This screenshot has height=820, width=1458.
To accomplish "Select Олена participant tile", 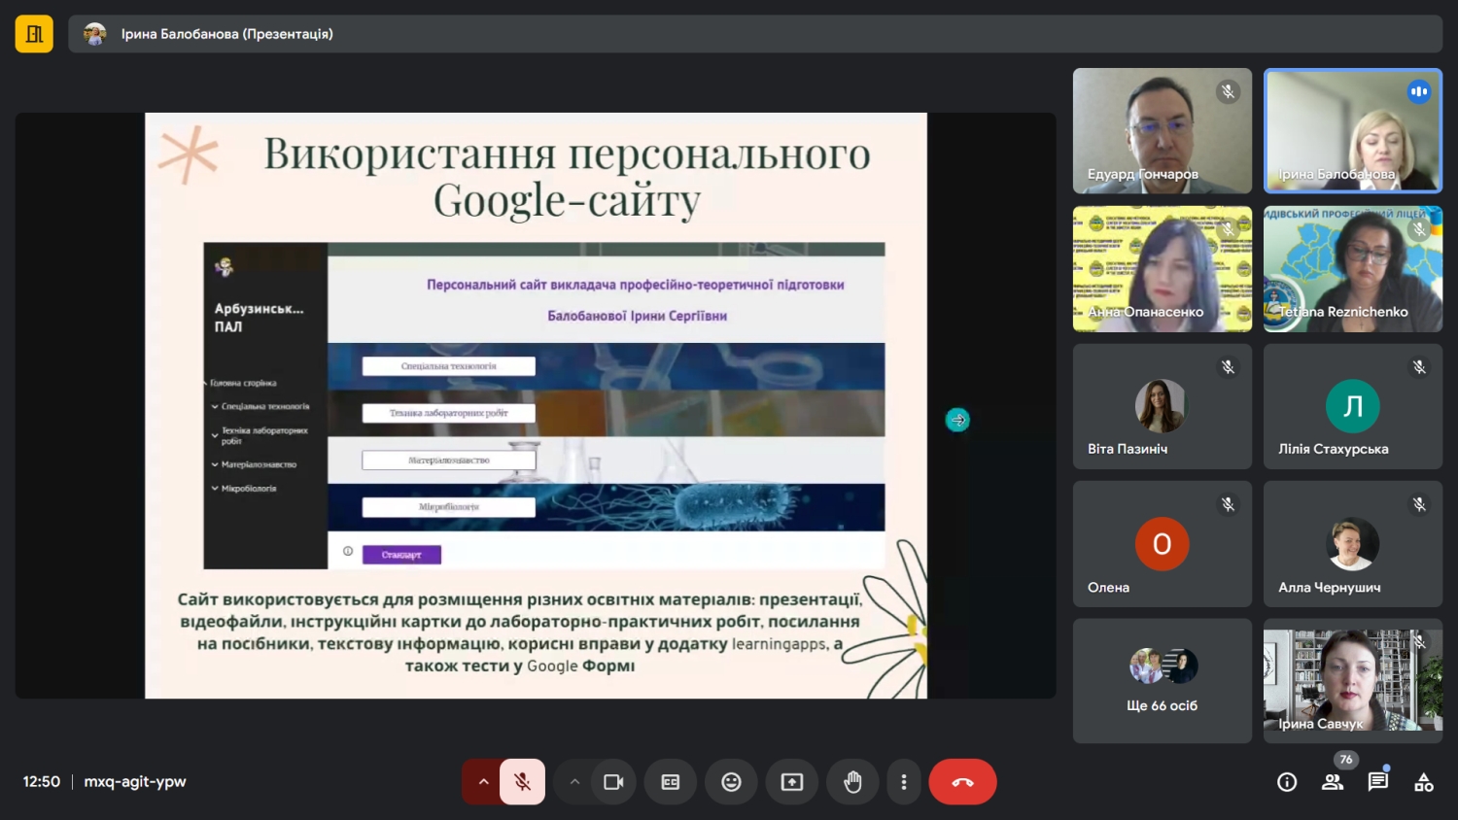I will point(1163,544).
